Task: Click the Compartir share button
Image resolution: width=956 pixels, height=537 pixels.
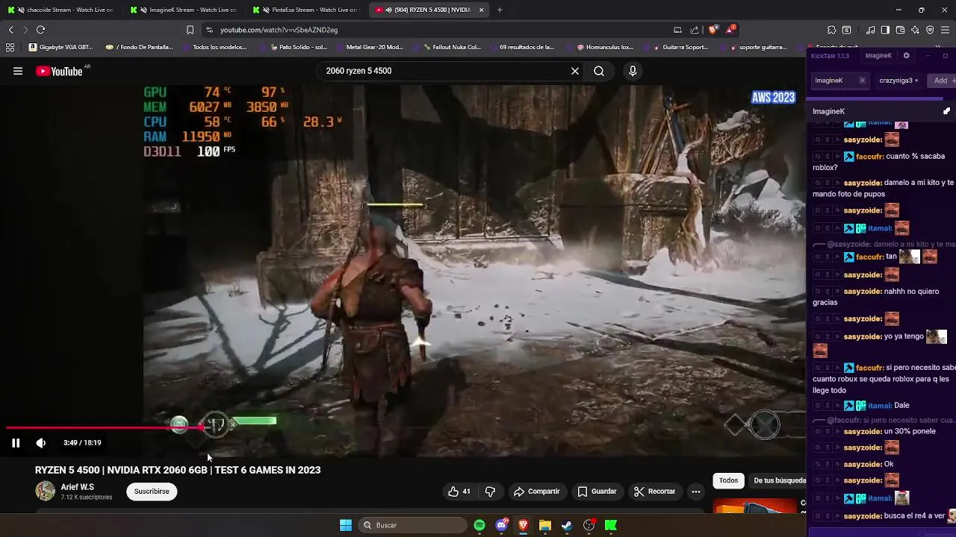Action: click(536, 492)
